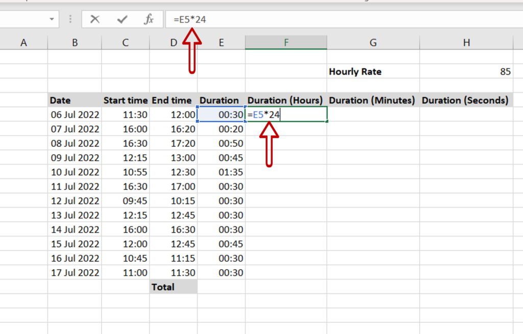Click the 09:45 start time cell
This screenshot has width=523, height=334.
126,201
